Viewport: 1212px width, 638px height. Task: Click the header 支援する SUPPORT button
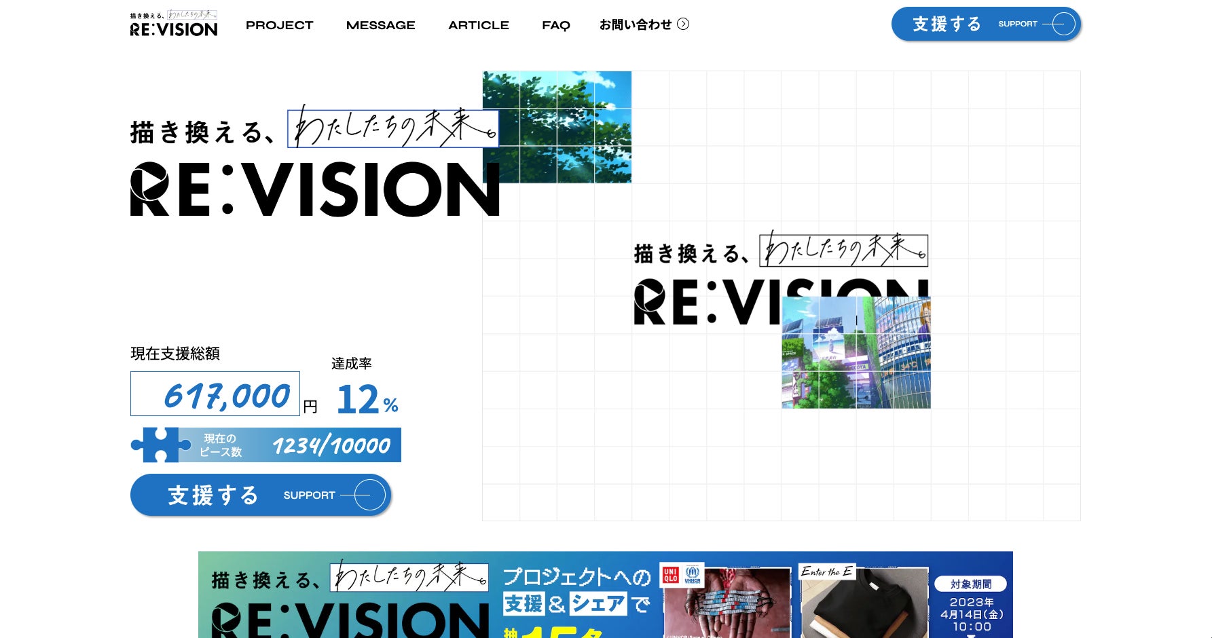click(986, 24)
